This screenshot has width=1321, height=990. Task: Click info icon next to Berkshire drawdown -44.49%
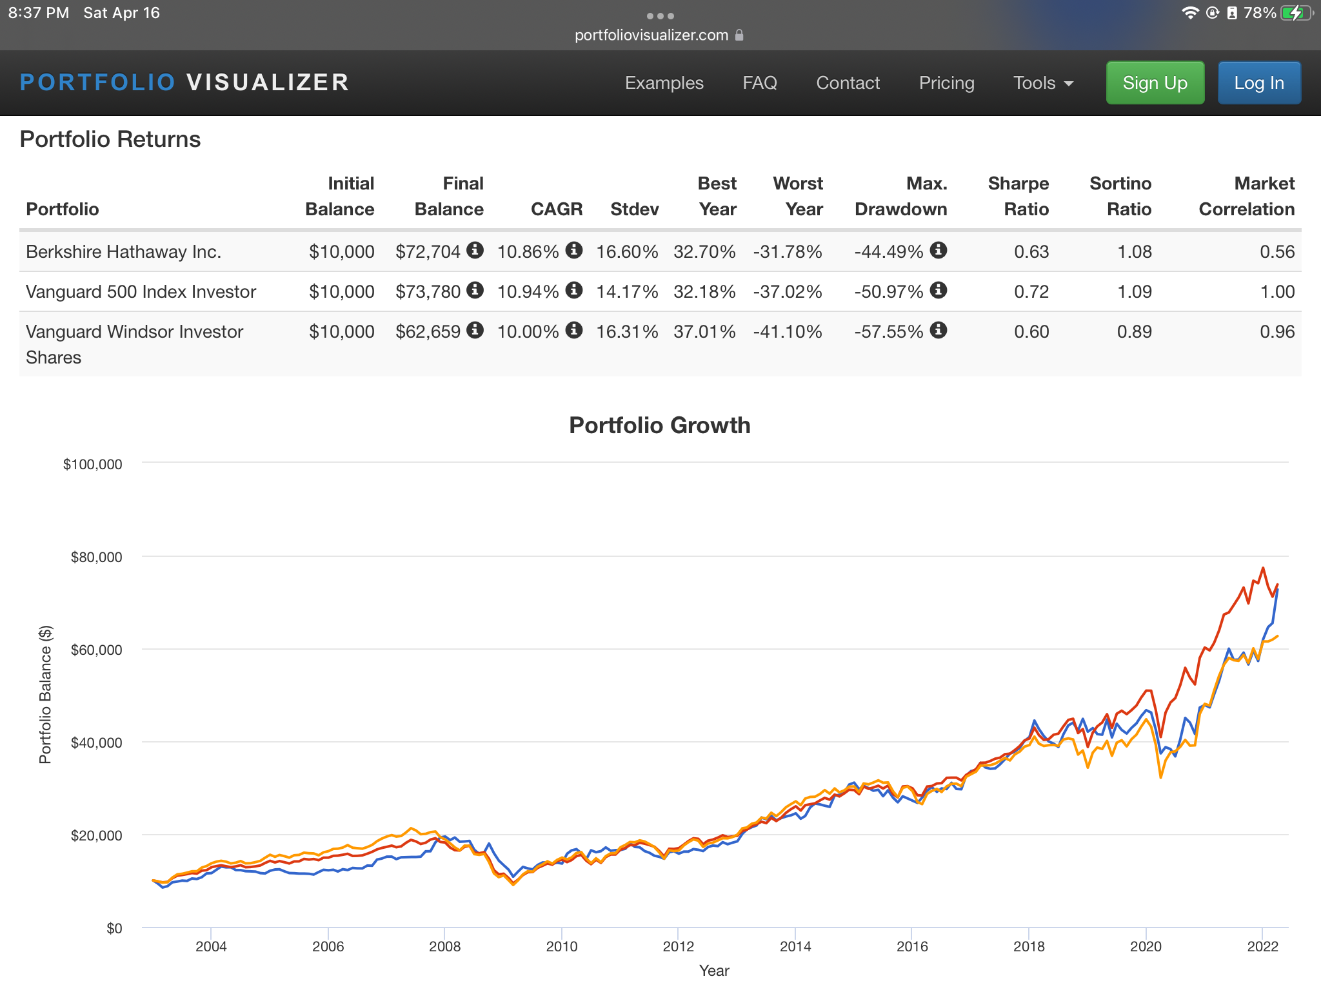[939, 250]
